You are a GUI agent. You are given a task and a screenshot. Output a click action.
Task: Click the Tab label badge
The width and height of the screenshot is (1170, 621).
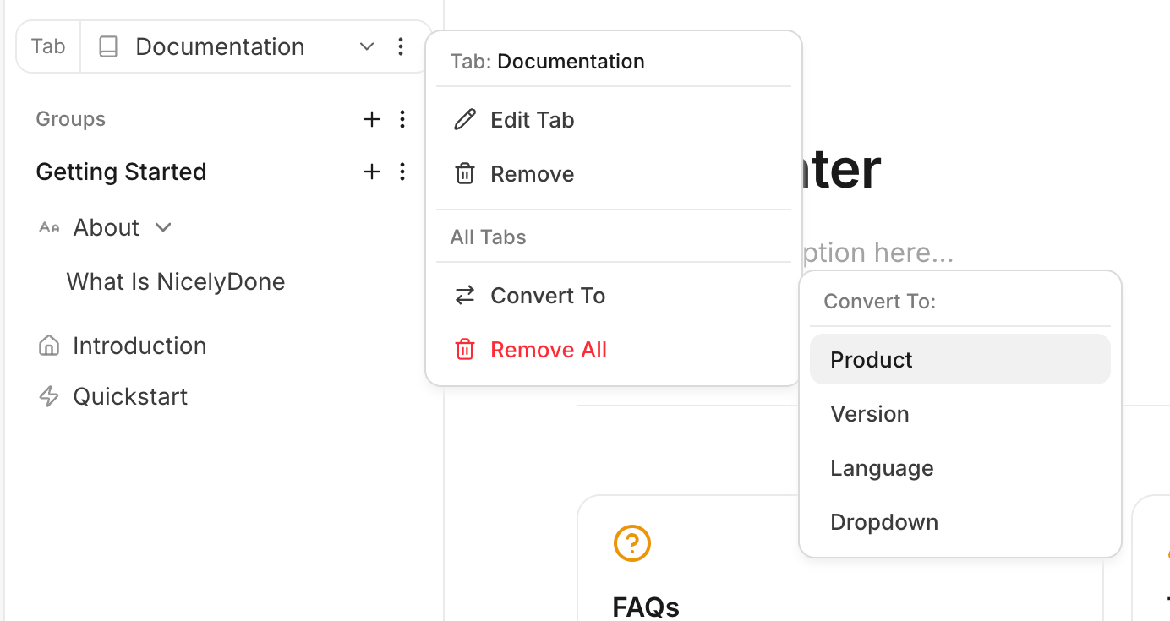pyautogui.click(x=48, y=46)
